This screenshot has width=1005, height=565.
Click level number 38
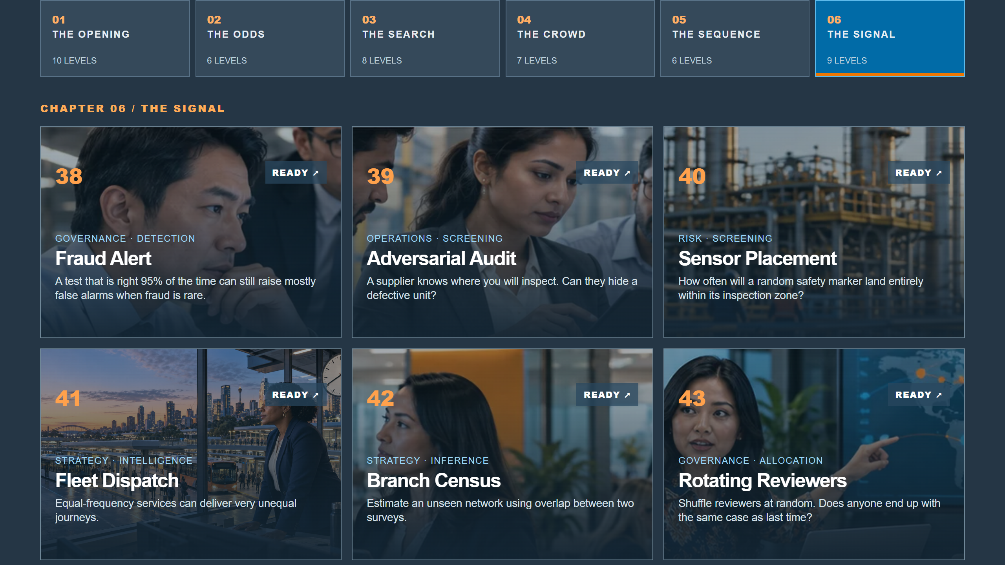click(69, 176)
